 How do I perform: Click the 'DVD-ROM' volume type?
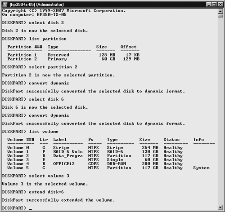coord(117,164)
